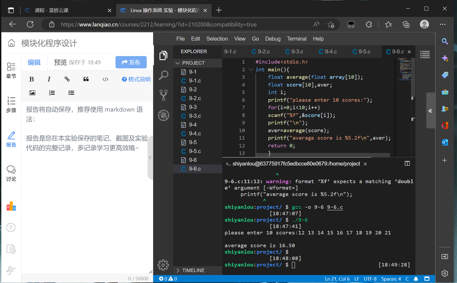Open the Terminal menu
Image resolution: width=457 pixels, height=283 pixels.
(x=296, y=39)
